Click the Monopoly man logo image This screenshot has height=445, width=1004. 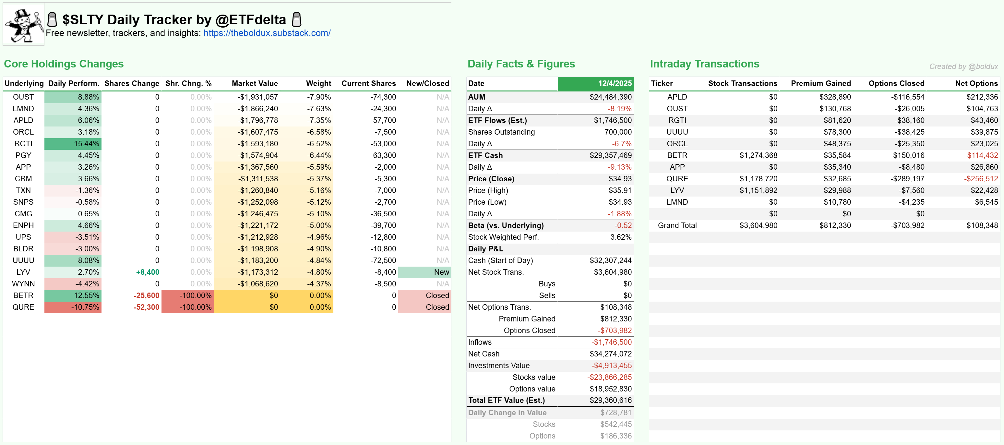pos(23,25)
